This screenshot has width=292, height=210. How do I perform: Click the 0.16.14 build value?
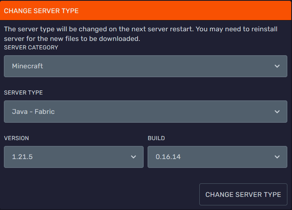tap(168, 157)
